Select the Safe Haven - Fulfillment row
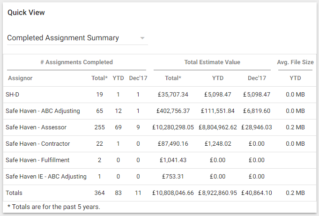This screenshot has height=216, width=319. (x=160, y=160)
